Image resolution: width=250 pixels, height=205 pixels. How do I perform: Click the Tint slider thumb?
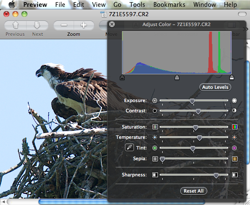click(193, 148)
